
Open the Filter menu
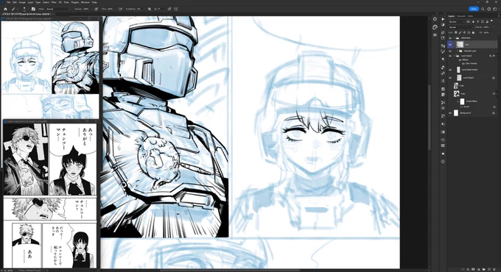pyautogui.click(x=54, y=2)
